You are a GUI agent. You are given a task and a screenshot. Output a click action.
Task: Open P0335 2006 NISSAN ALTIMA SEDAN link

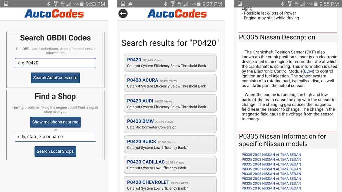(x=271, y=174)
